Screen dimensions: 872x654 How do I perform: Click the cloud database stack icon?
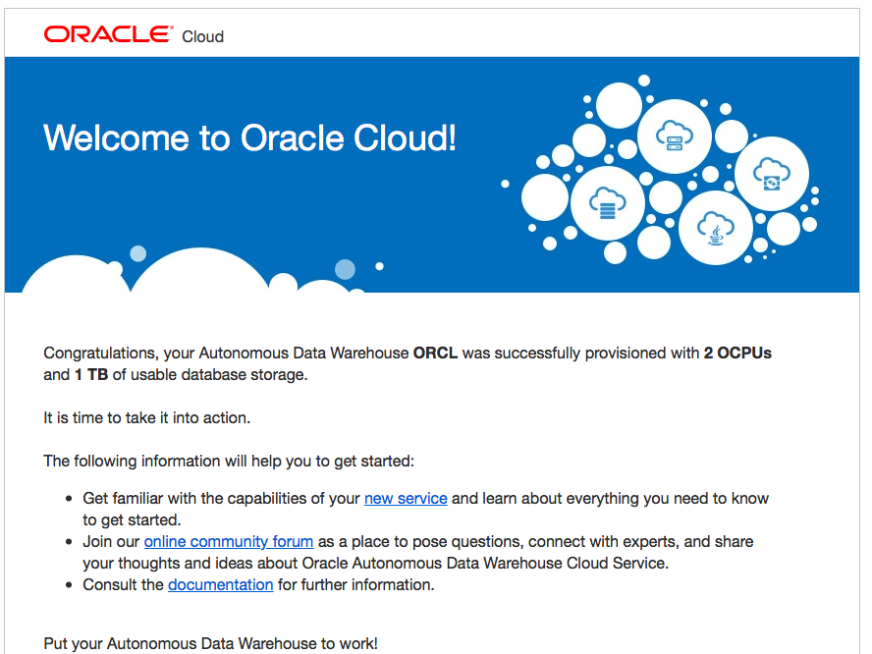point(607,203)
